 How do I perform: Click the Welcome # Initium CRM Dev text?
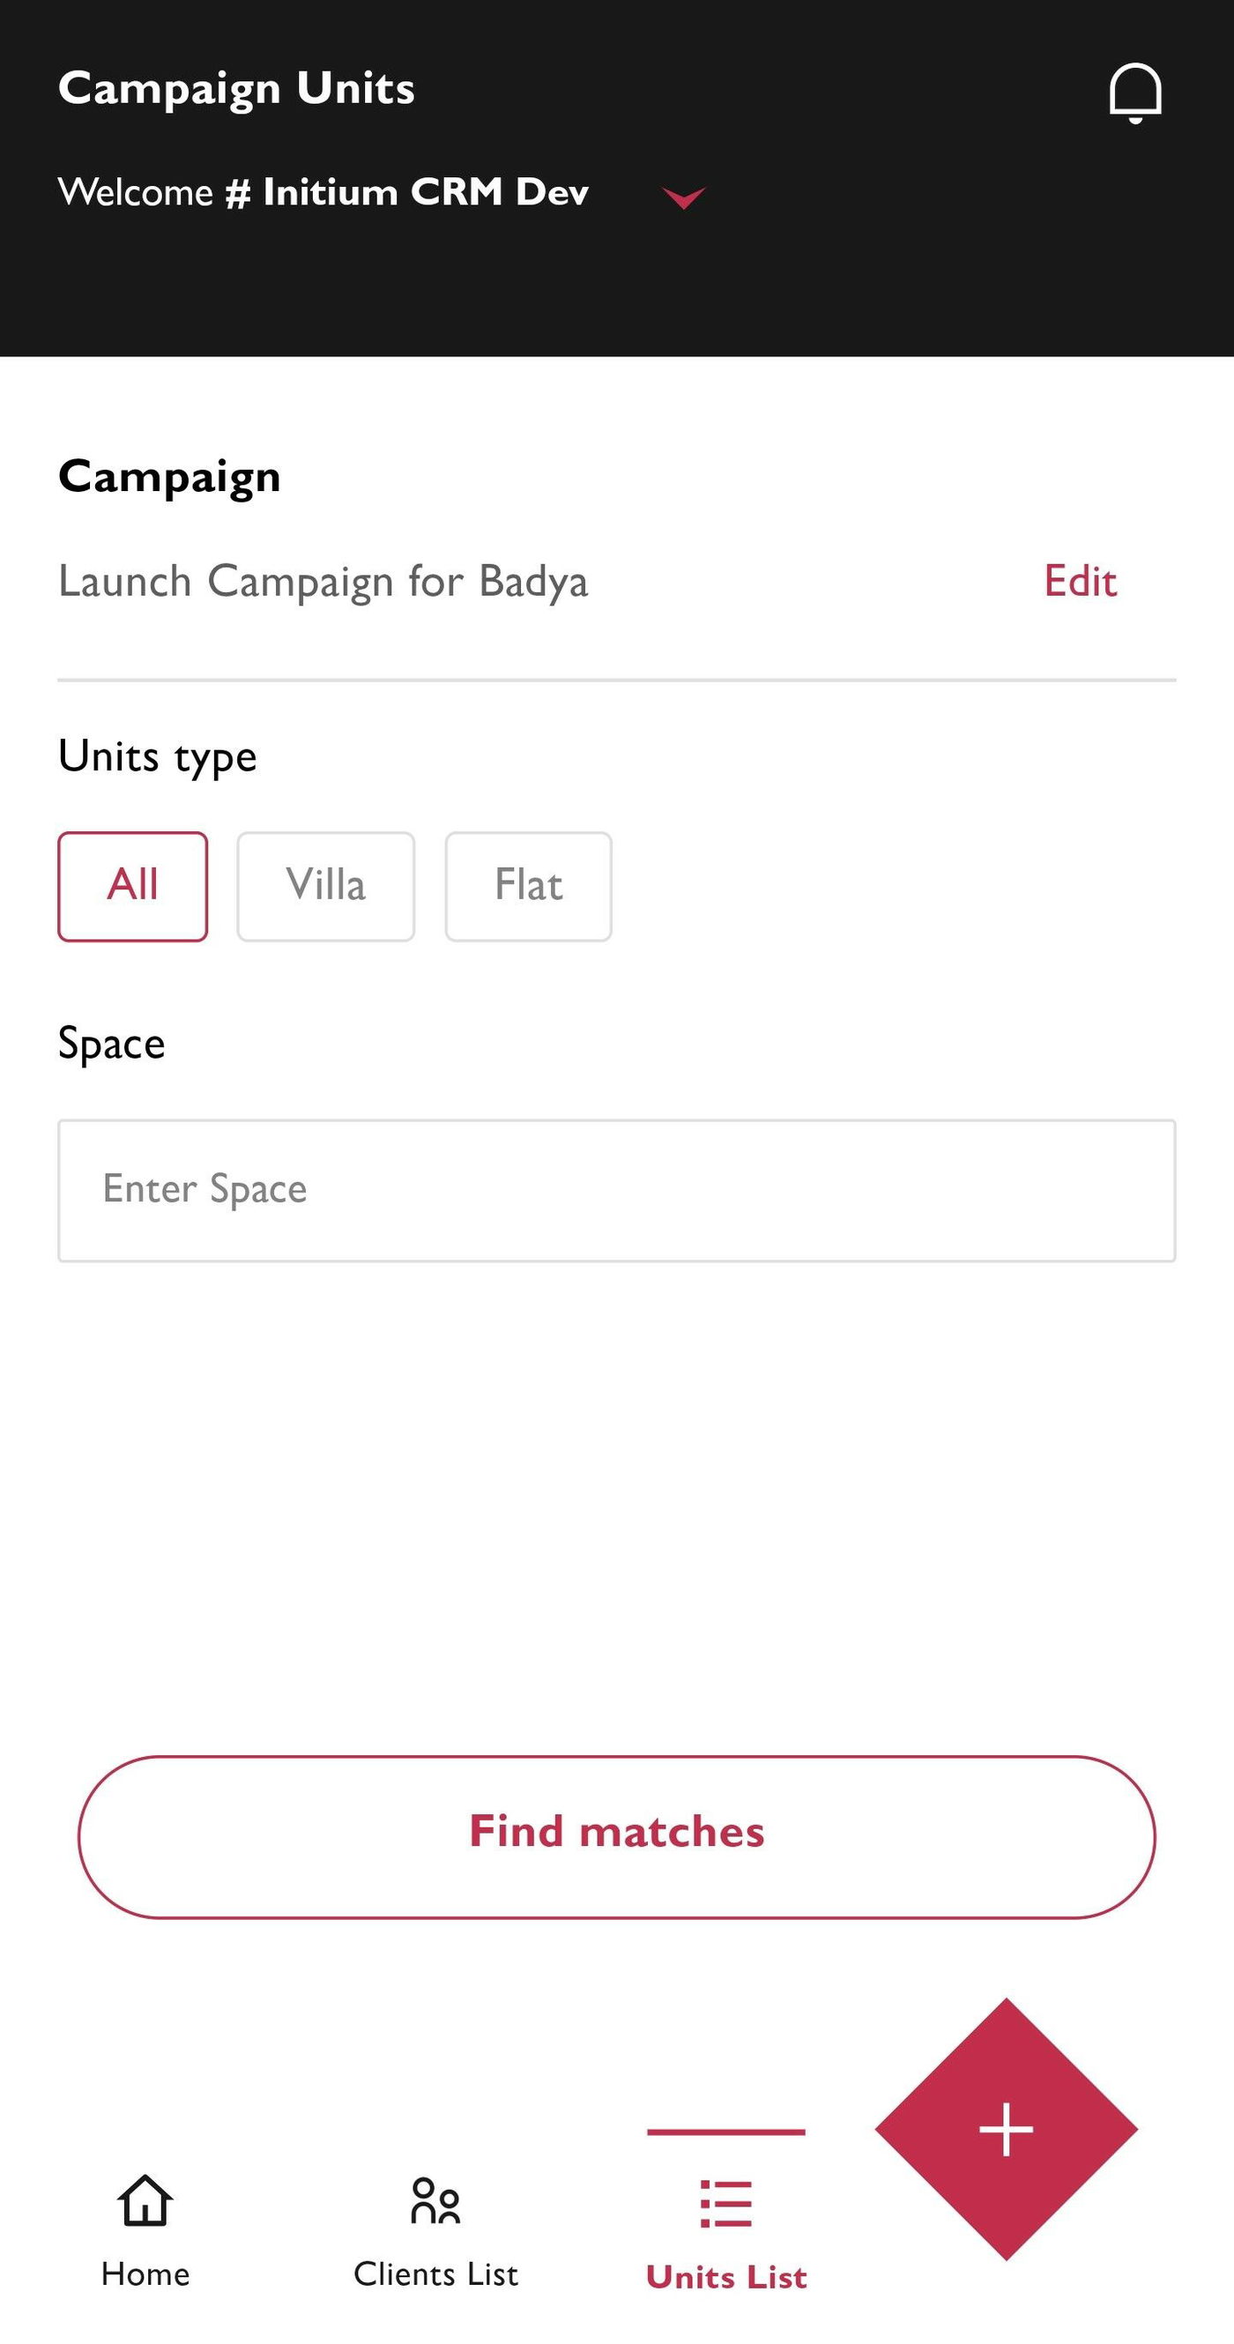click(x=323, y=193)
